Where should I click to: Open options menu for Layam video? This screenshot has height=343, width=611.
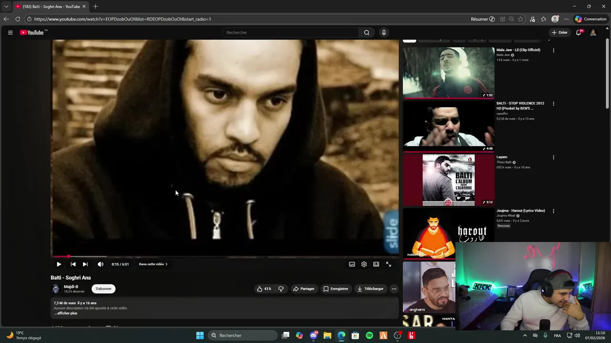coord(554,157)
